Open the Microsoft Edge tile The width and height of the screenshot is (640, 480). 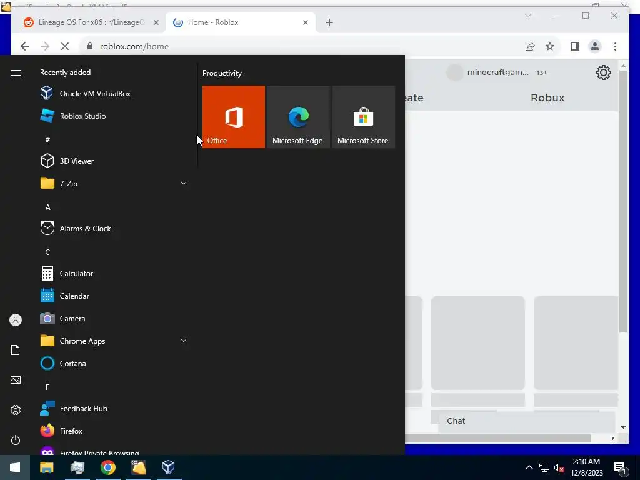298,117
